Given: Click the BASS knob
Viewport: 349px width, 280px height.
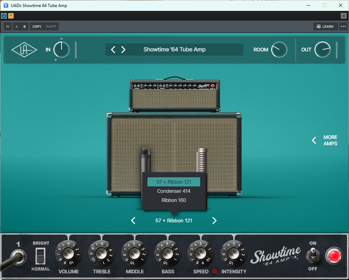Looking at the screenshot, I should click(x=168, y=253).
